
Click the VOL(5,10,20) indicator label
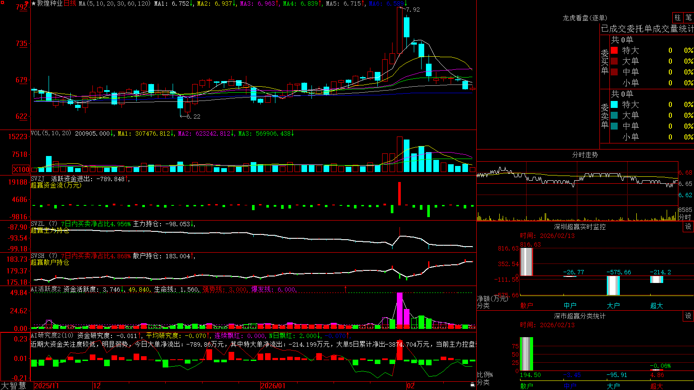point(51,133)
